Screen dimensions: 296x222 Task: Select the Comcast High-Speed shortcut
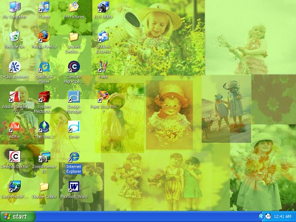[x=74, y=67]
